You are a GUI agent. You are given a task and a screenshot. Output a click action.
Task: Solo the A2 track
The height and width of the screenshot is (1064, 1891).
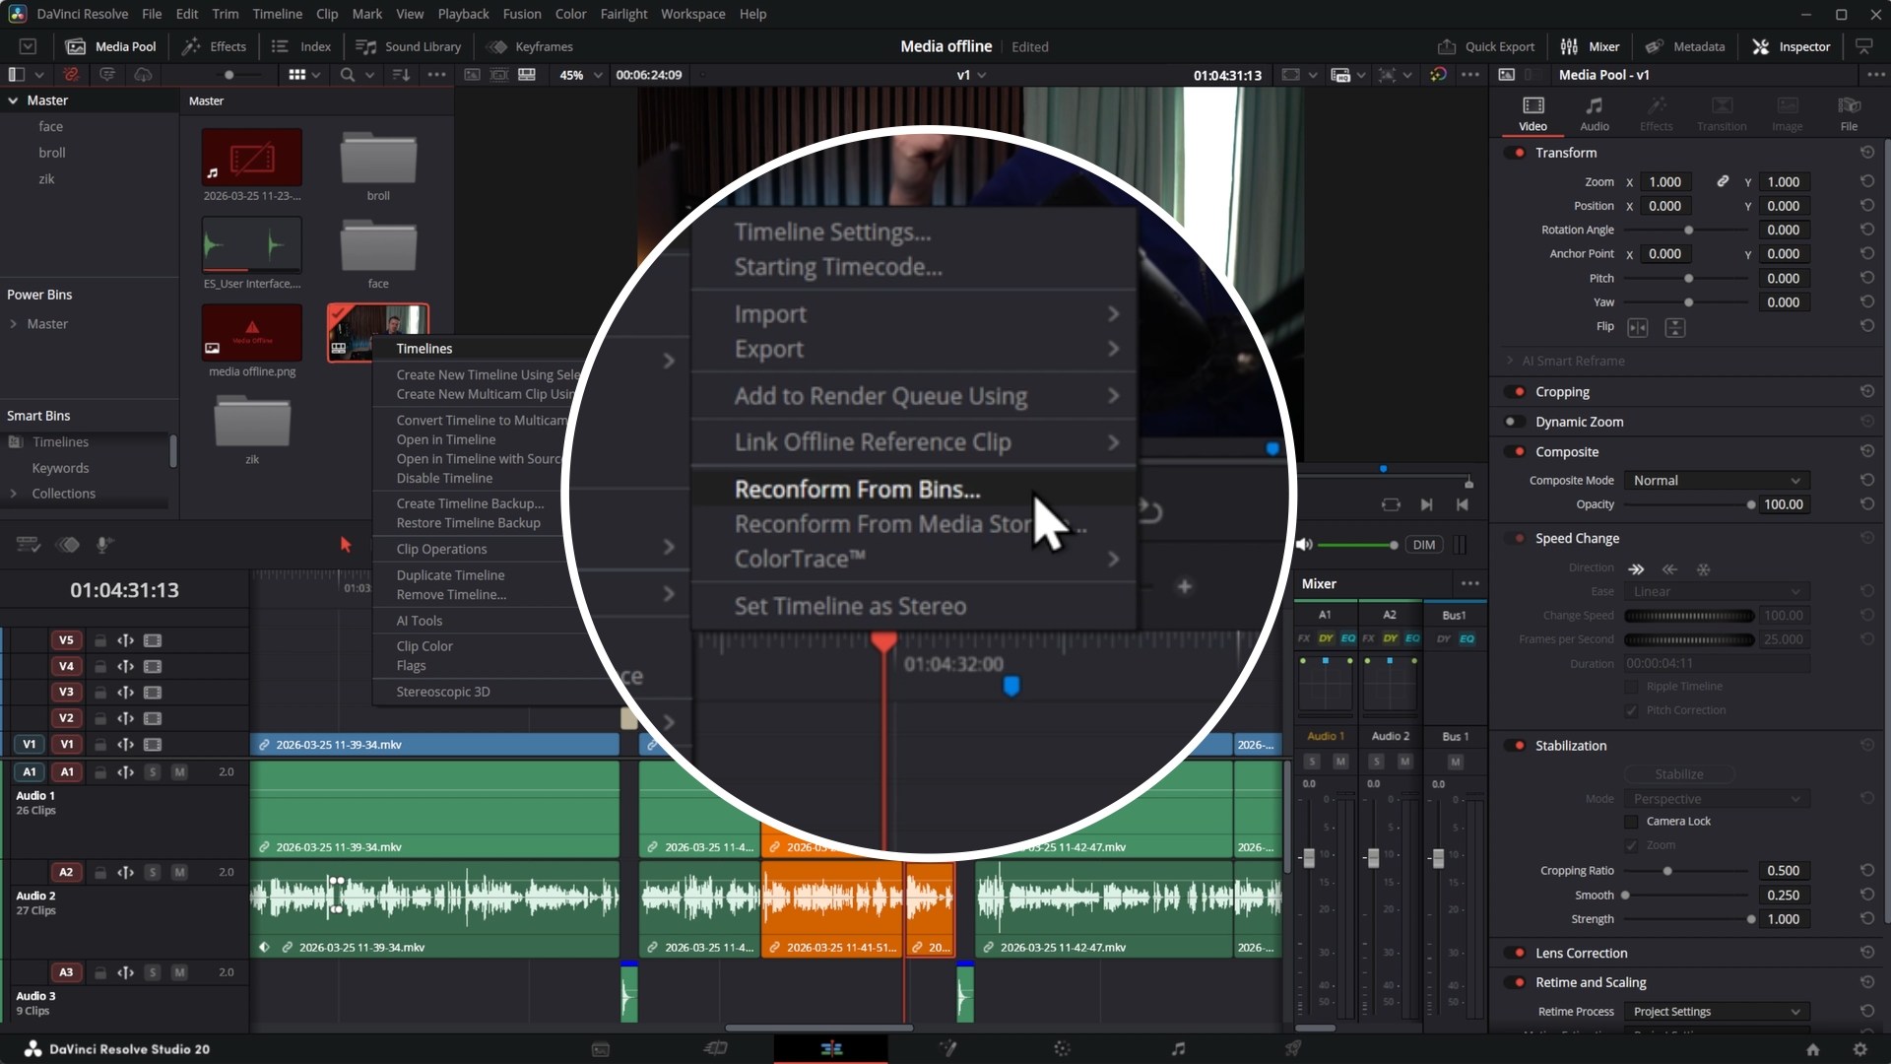pyautogui.click(x=153, y=873)
